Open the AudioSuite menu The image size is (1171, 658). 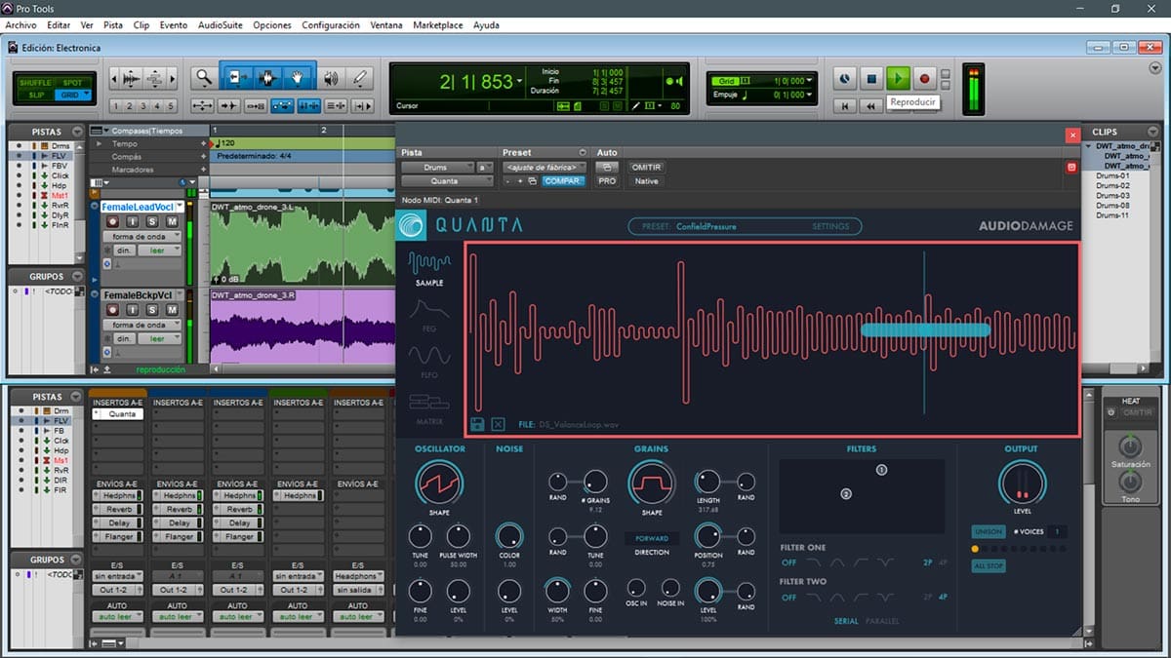(x=220, y=24)
